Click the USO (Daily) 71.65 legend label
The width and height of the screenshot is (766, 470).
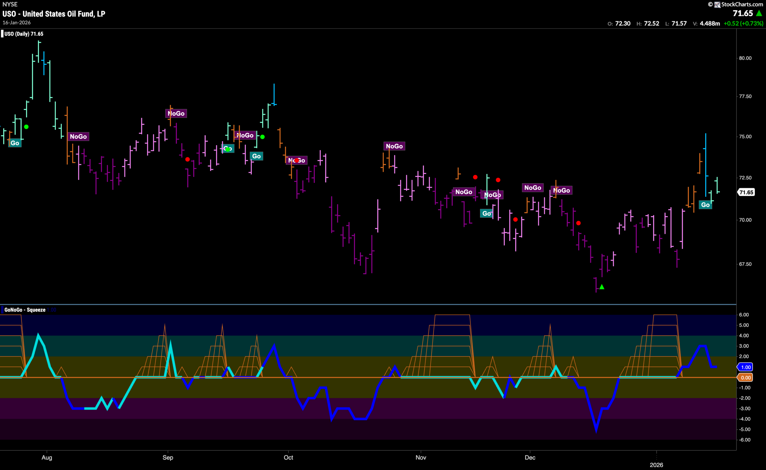(x=24, y=34)
